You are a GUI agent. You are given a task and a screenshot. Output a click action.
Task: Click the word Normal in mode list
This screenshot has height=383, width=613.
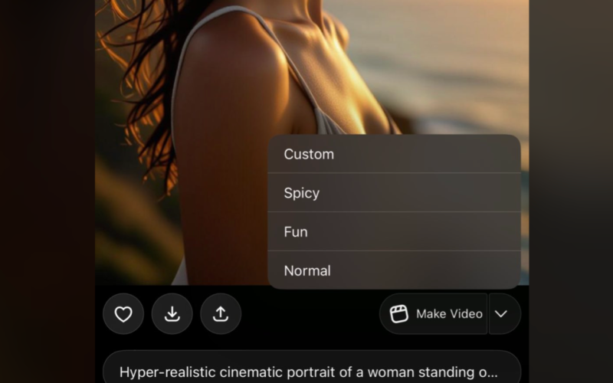pos(307,270)
